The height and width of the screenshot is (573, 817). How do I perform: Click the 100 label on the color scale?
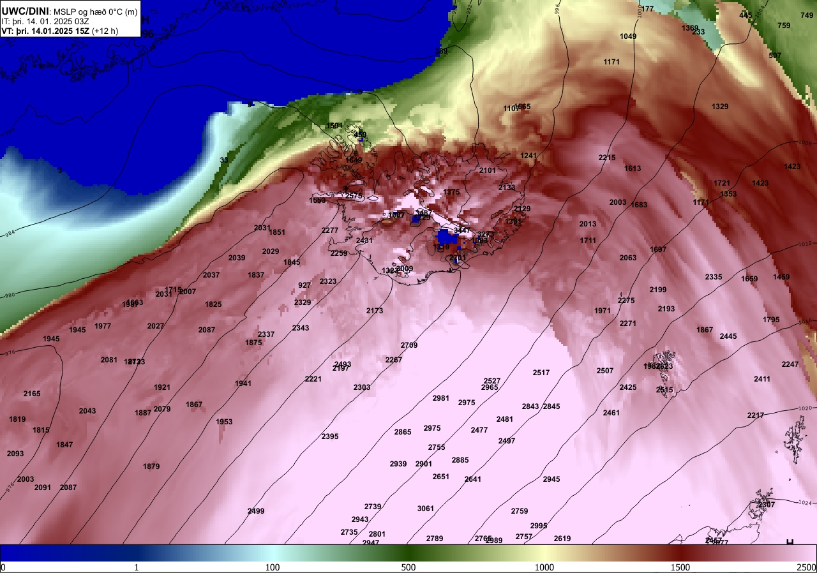273,567
